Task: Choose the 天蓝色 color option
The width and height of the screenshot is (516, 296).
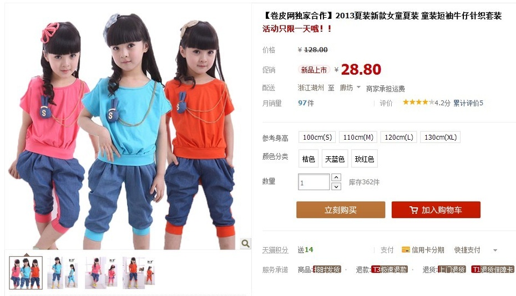Action: [x=335, y=159]
